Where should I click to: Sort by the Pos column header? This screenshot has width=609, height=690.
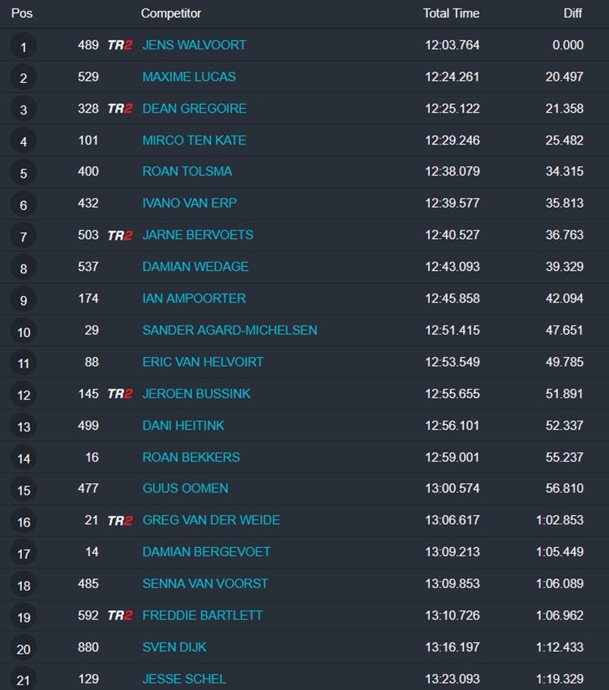[x=22, y=13]
